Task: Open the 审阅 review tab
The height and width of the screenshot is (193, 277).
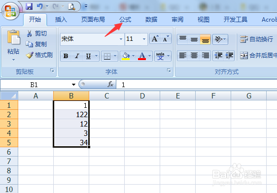Action: pos(177,20)
